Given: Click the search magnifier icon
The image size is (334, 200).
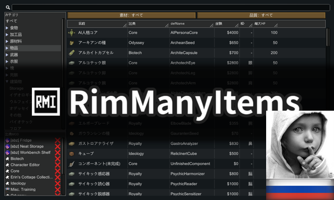Looking at the screenshot, I should [8, 7].
